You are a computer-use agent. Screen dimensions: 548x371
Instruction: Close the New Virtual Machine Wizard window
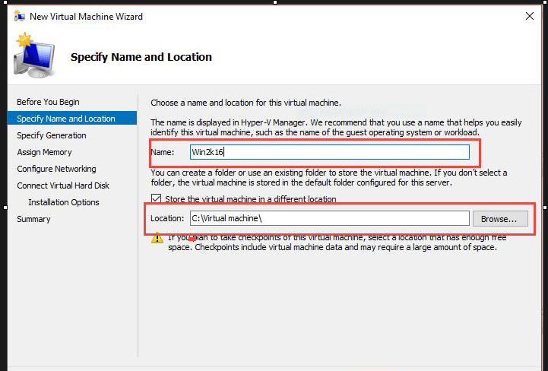(x=529, y=16)
